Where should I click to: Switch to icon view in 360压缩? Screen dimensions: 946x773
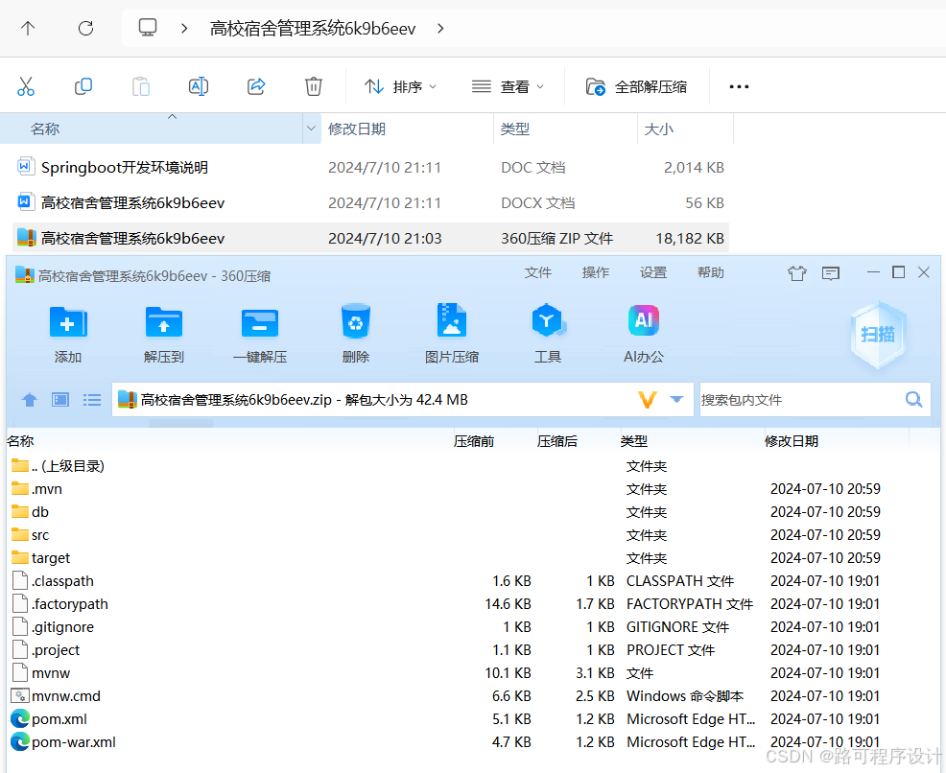(60, 400)
